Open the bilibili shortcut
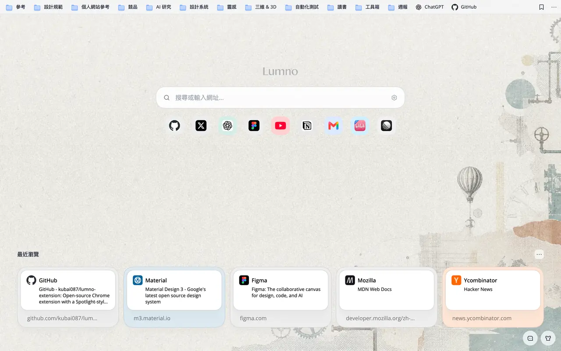 360,126
